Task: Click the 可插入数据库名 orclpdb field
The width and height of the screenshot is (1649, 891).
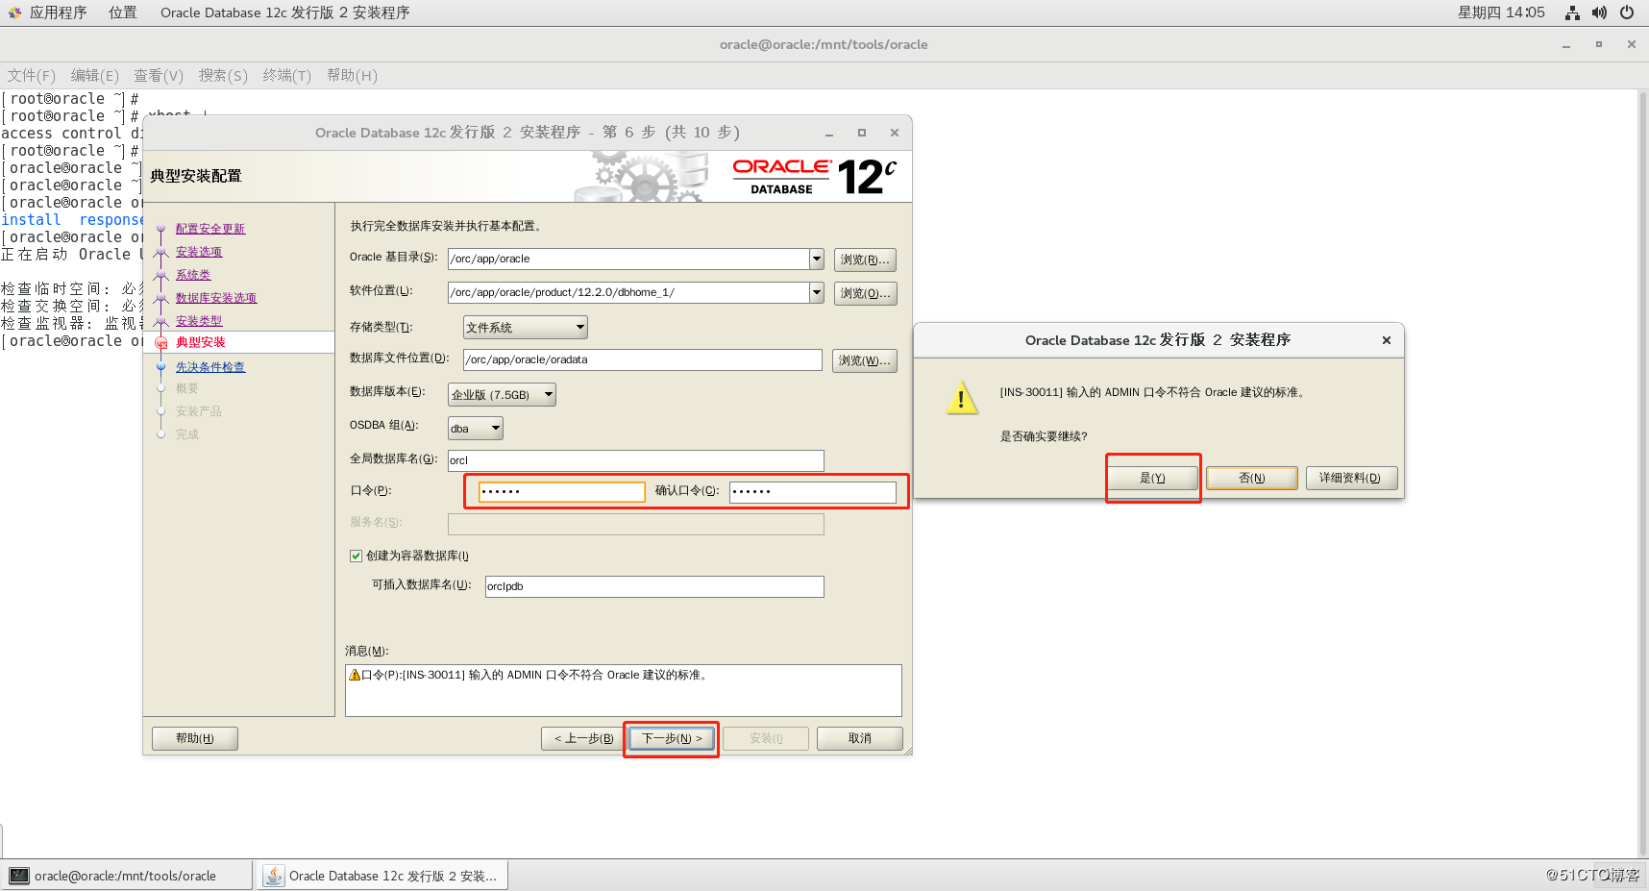Action: (x=654, y=586)
